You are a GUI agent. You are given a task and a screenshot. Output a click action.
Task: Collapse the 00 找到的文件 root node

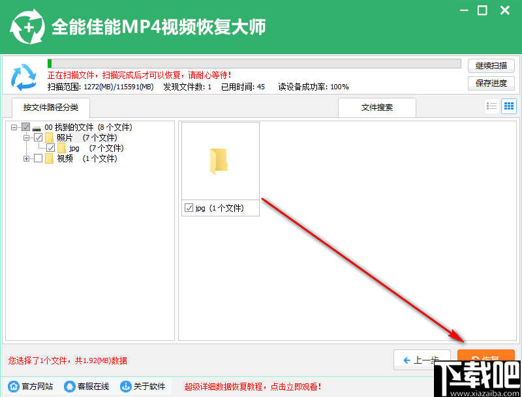14,127
